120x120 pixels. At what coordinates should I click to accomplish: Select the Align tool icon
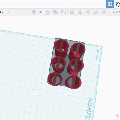(72, 12)
